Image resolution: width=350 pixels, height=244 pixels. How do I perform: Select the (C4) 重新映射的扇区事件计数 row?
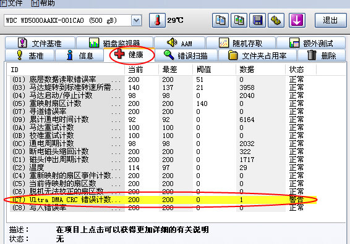click(163, 176)
